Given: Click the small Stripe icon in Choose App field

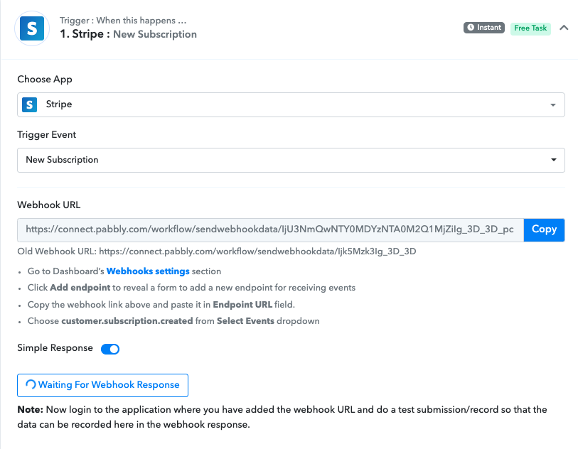Looking at the screenshot, I should (29, 104).
